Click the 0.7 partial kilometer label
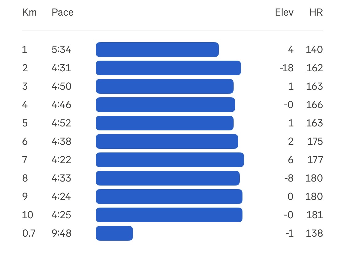Viewport: 345px width, 259px height. (29, 233)
